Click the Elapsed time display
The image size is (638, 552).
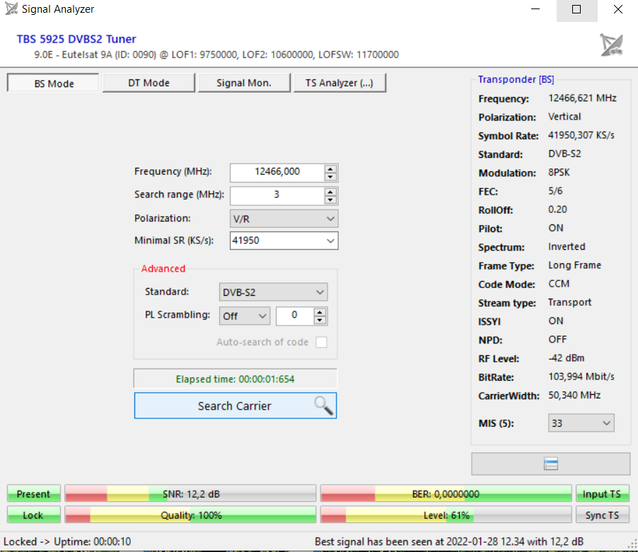[x=235, y=379]
